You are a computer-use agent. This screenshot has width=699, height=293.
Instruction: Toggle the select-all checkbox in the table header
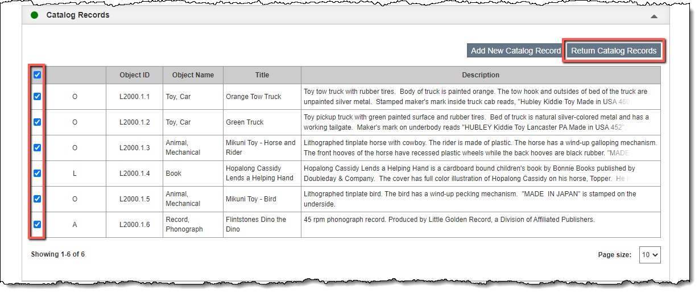[x=37, y=75]
